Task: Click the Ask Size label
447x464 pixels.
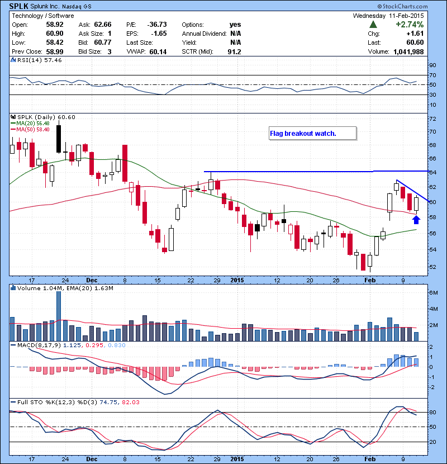Action: [x=91, y=34]
